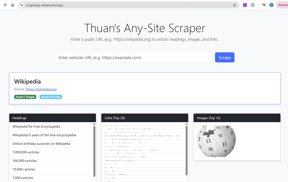Focus the address bar showing scraperapp-wheat.vercel.app
Screen dimensions: 288x182
point(129,5)
